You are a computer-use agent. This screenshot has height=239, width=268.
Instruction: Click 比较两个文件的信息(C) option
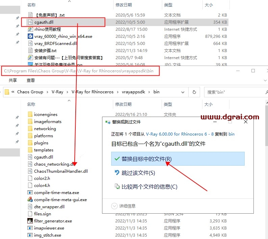coord(149,187)
